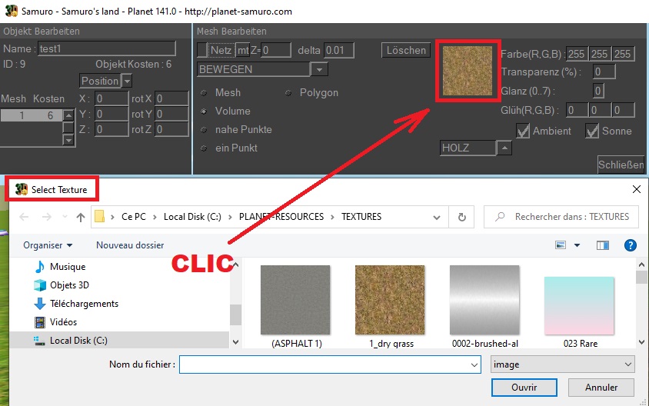Image resolution: width=649 pixels, height=406 pixels.
Task: Refresh the TEXTURES folder listing
Action: [x=461, y=217]
